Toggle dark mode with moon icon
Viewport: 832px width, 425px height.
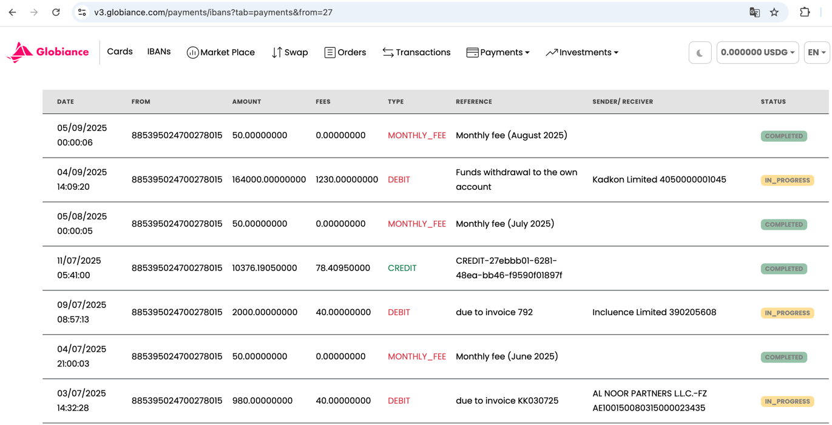point(700,53)
